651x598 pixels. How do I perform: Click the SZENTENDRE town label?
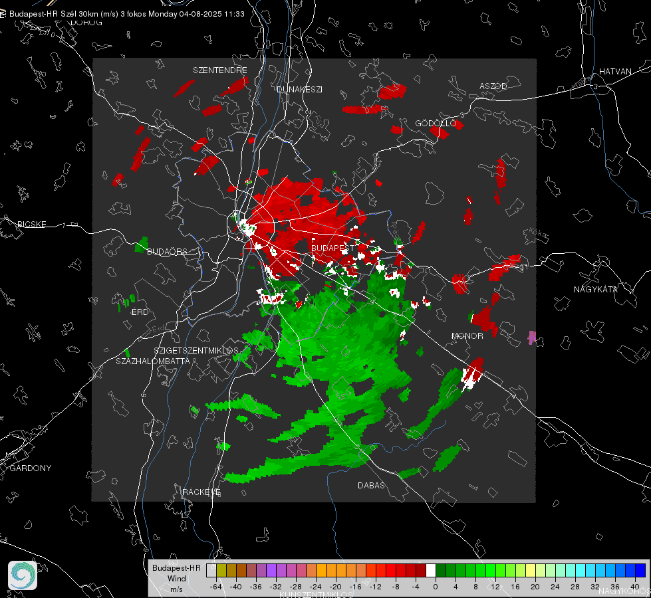click(x=220, y=70)
